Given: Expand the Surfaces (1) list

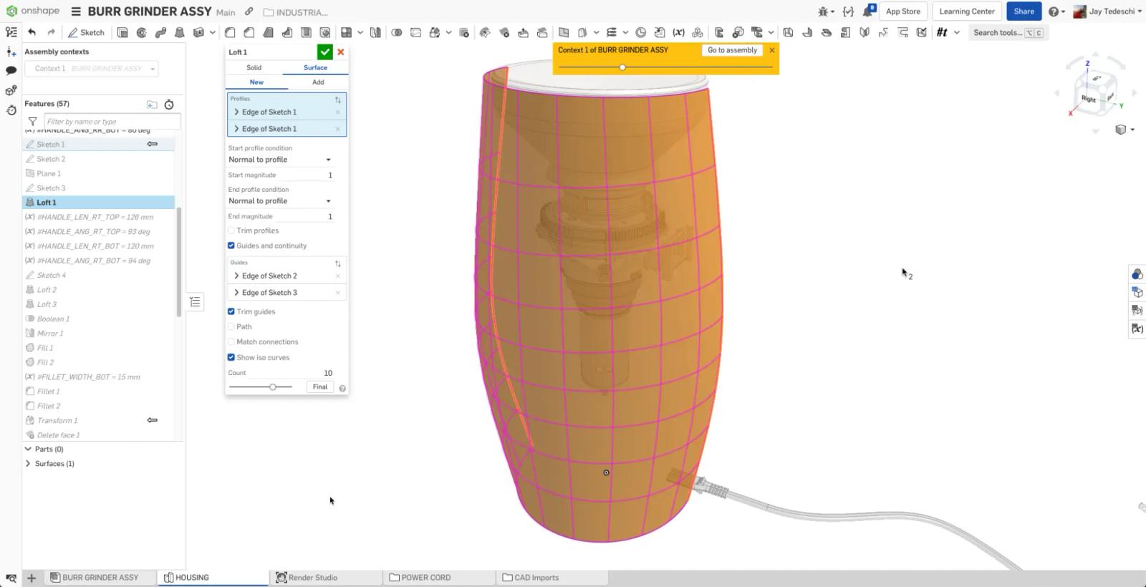Looking at the screenshot, I should (28, 464).
